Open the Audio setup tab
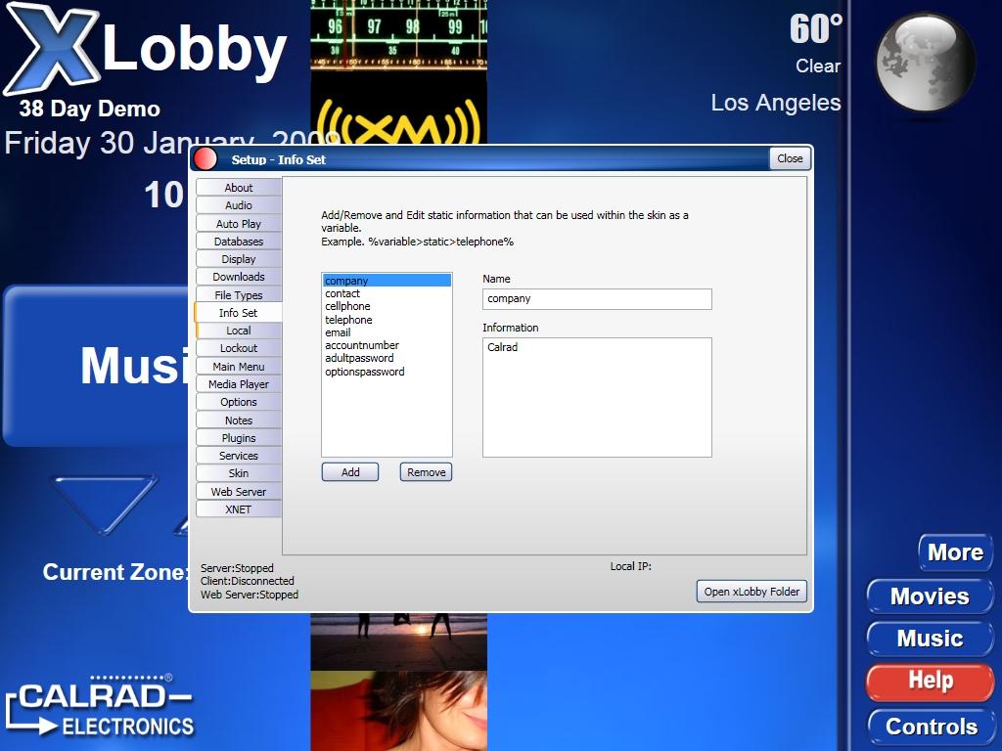This screenshot has width=1002, height=751. tap(239, 205)
